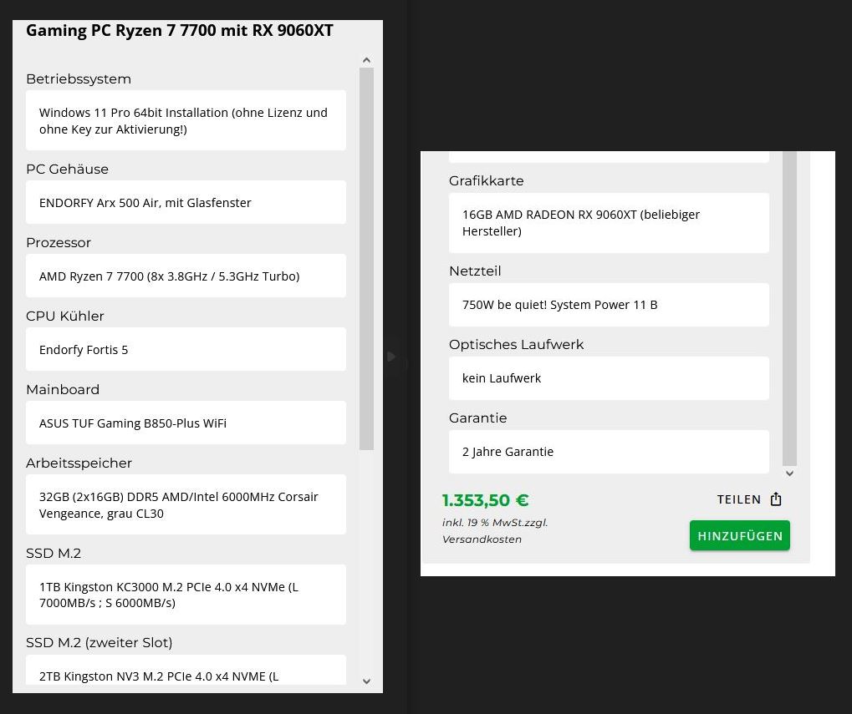
Task: Open the 2TB Kingston NV3 second SSD option
Action: click(x=186, y=670)
